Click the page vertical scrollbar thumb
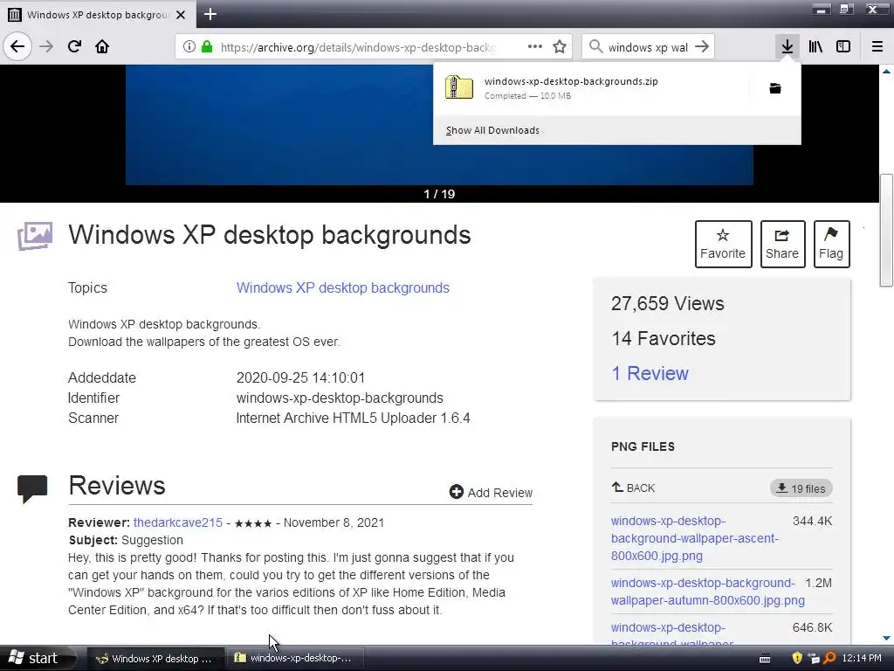 [x=886, y=230]
